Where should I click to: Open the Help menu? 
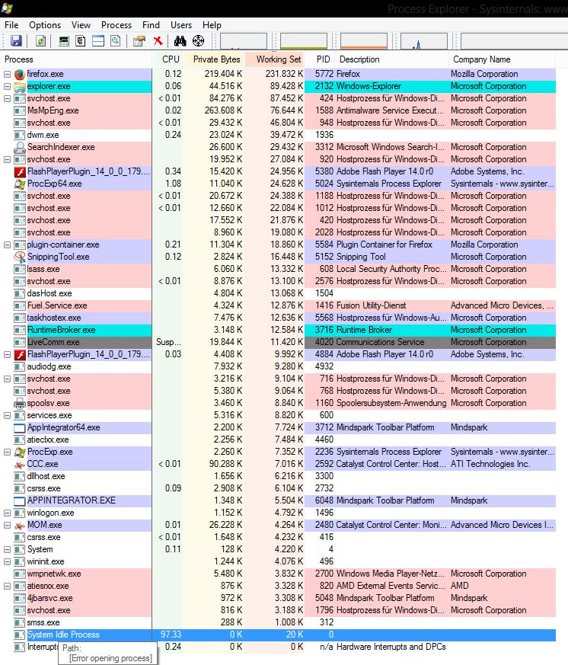pos(212,25)
